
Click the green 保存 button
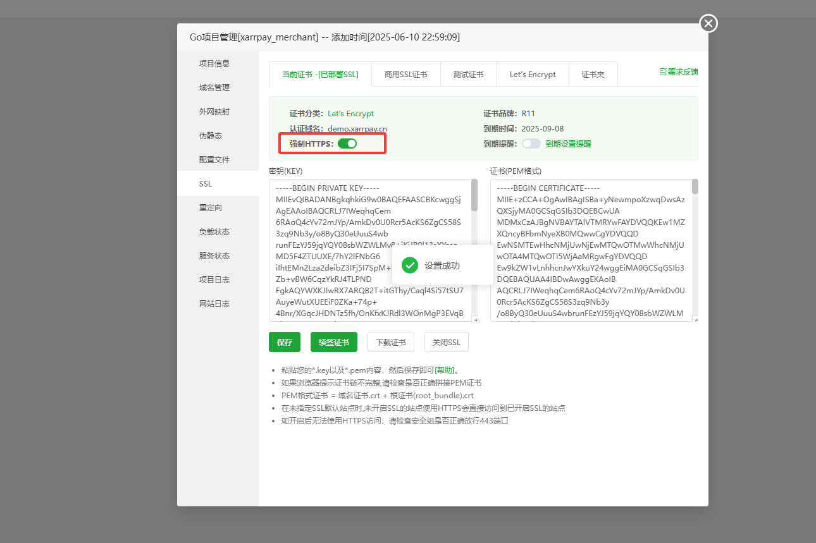coord(285,342)
